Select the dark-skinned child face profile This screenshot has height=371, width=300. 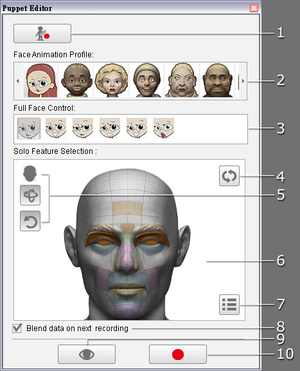coord(76,81)
